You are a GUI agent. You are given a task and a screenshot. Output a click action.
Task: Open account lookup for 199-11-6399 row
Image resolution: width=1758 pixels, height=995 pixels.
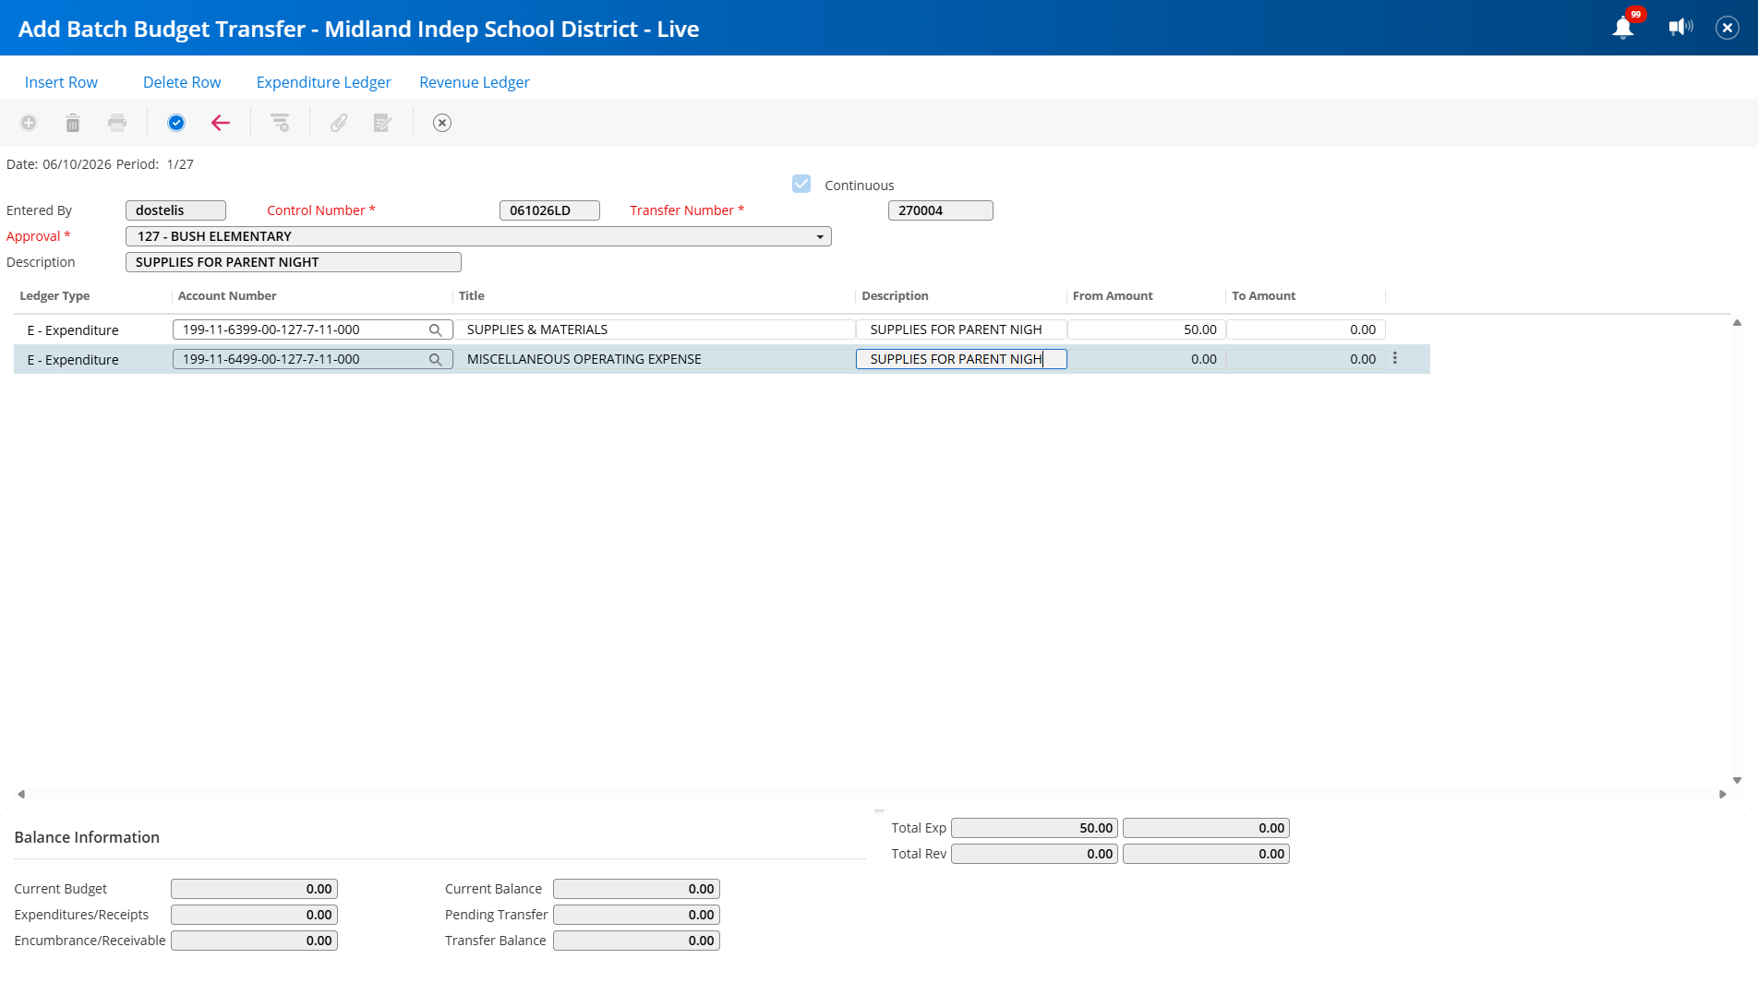click(435, 330)
